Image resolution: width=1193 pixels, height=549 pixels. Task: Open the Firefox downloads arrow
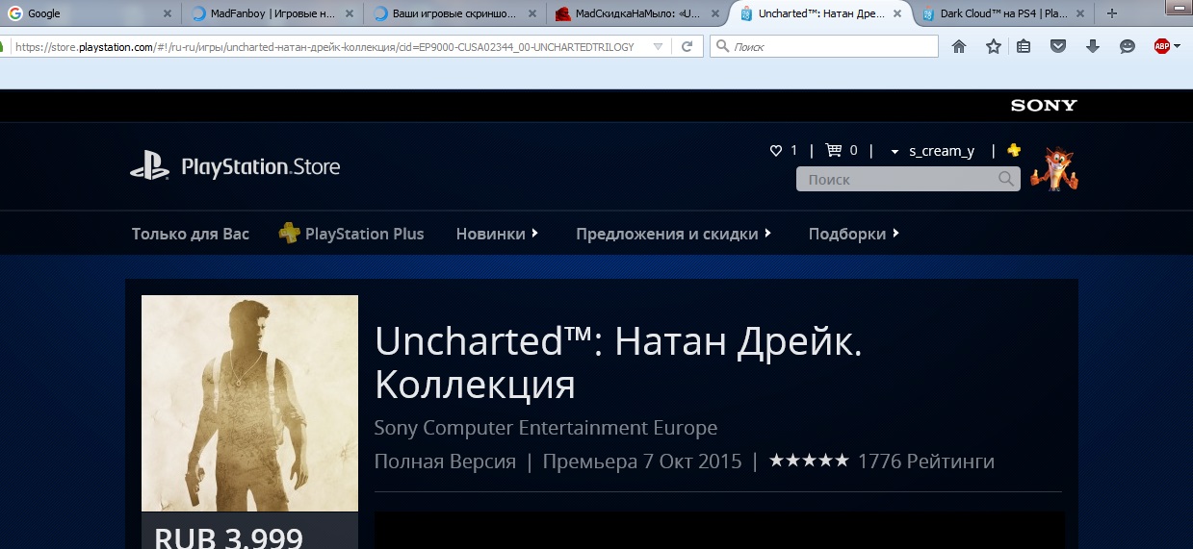[x=1093, y=46]
